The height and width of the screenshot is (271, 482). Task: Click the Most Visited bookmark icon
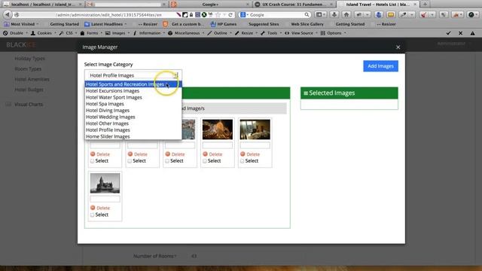(x=7, y=24)
